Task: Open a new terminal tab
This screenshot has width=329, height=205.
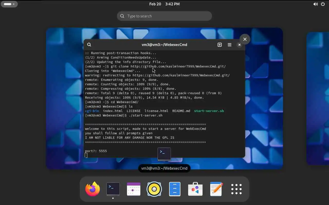Action: [220, 45]
